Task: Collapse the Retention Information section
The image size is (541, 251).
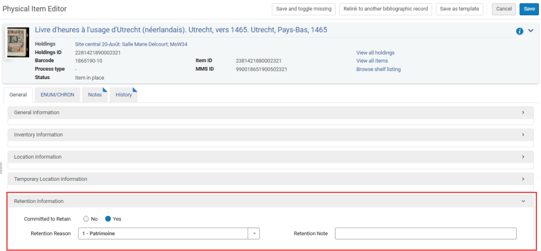Action: [523, 201]
